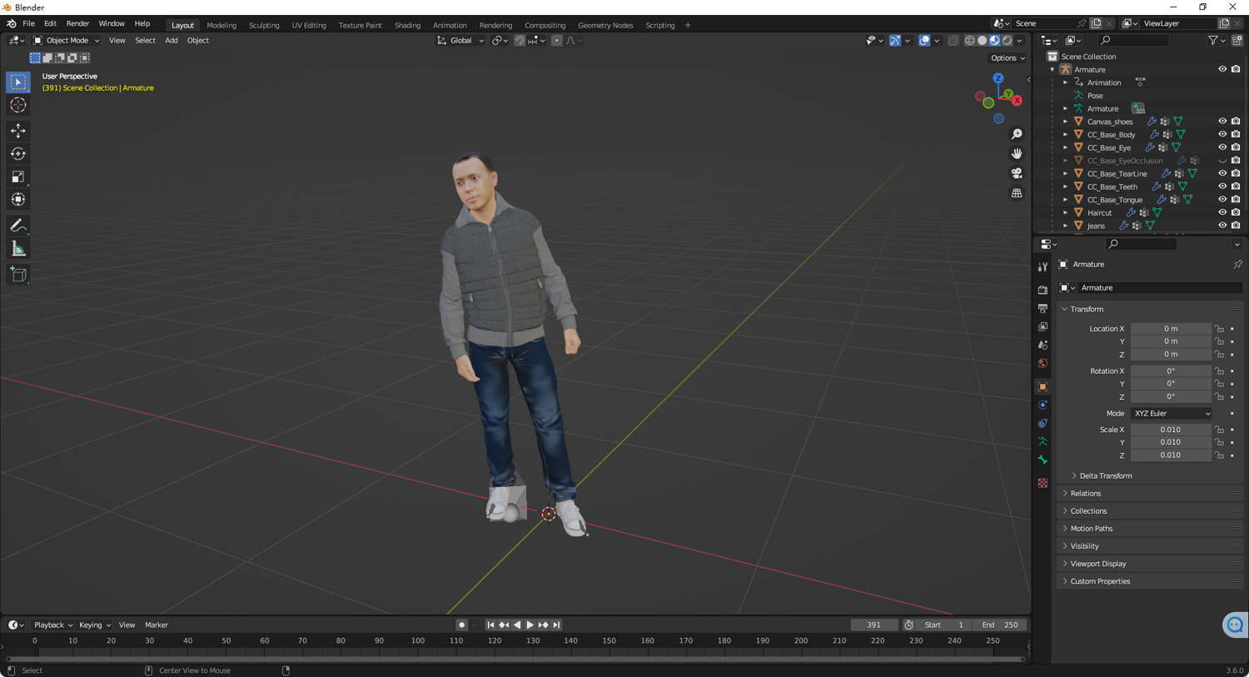The image size is (1249, 677).
Task: Open the Physics properties tab
Action: coord(1042,405)
